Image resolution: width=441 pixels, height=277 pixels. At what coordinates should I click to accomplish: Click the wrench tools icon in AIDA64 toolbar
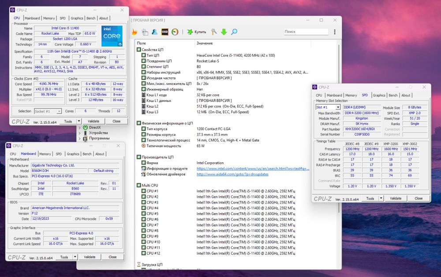tap(214, 32)
